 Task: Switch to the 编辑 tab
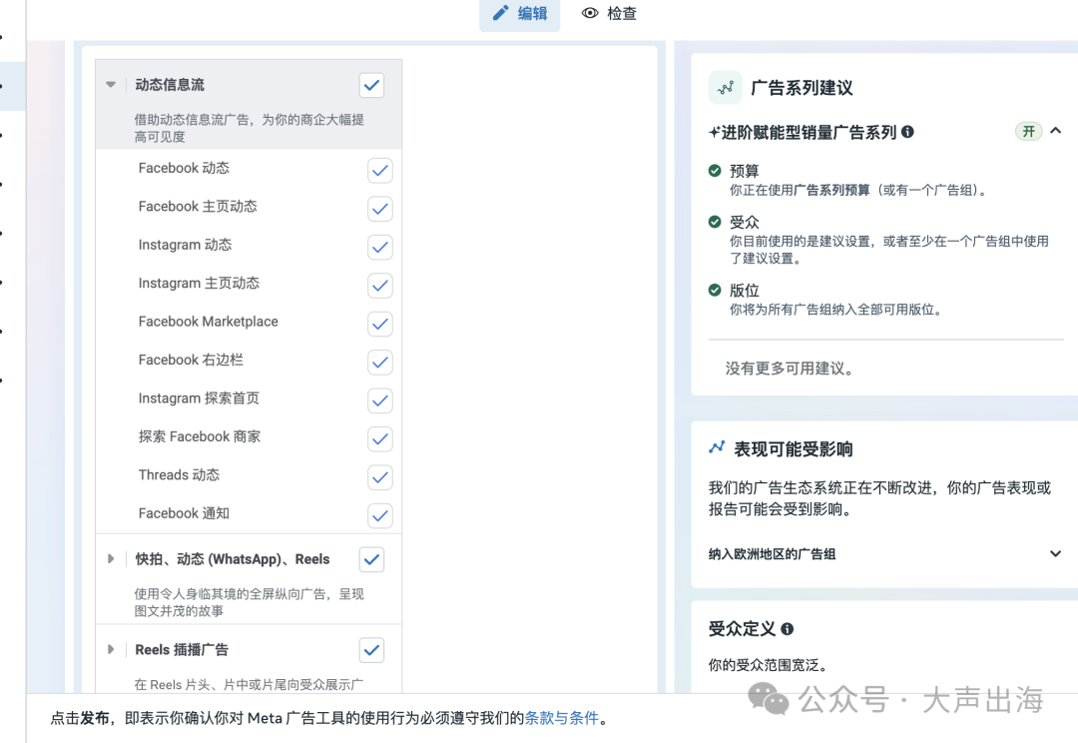click(520, 14)
